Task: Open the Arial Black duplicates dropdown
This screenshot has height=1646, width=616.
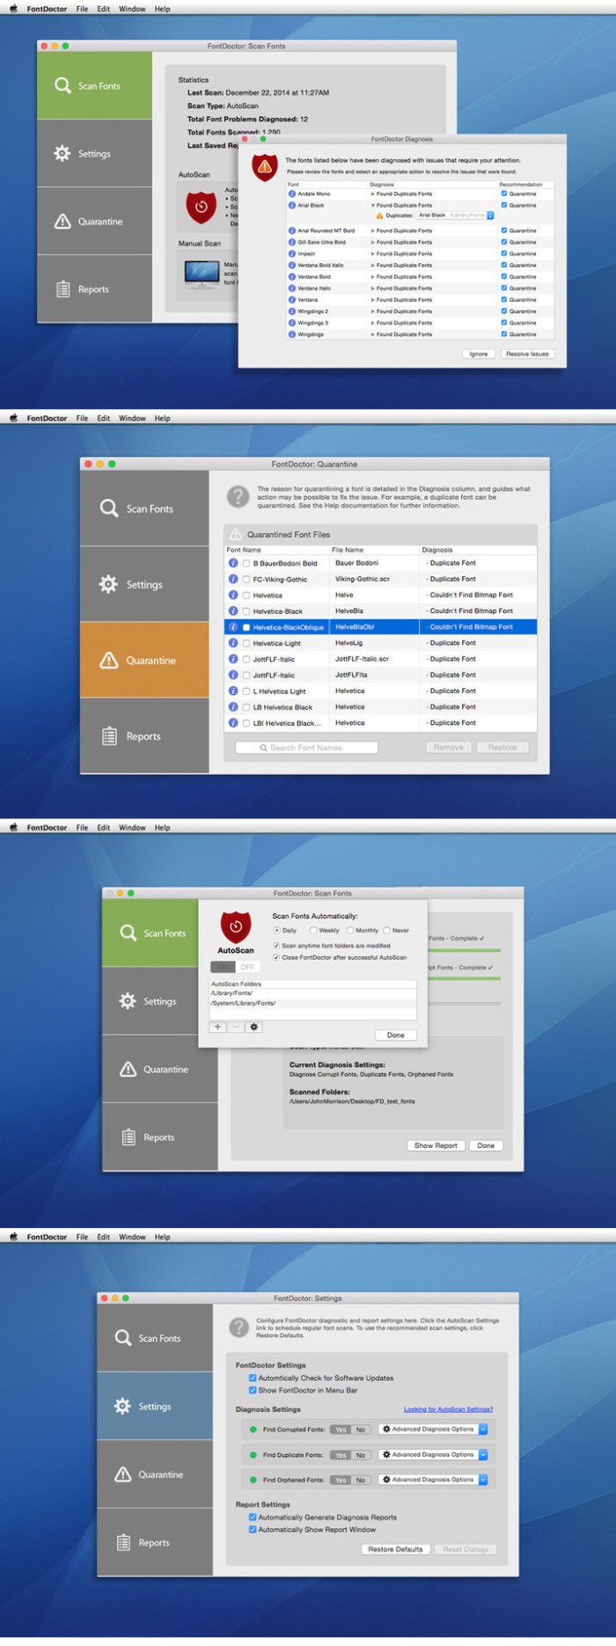Action: pyautogui.click(x=455, y=216)
